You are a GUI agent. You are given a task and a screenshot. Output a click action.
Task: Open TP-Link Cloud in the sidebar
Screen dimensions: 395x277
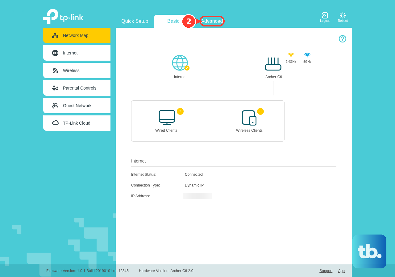pos(77,123)
